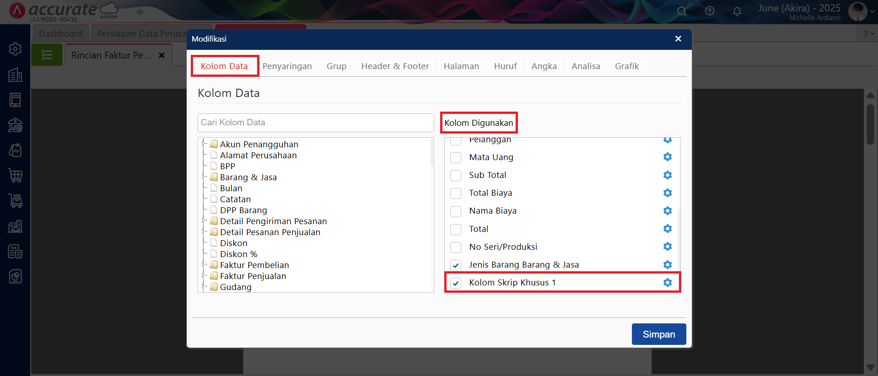Select the Alamat Perusahaan tree item
The width and height of the screenshot is (878, 376).
tap(258, 155)
